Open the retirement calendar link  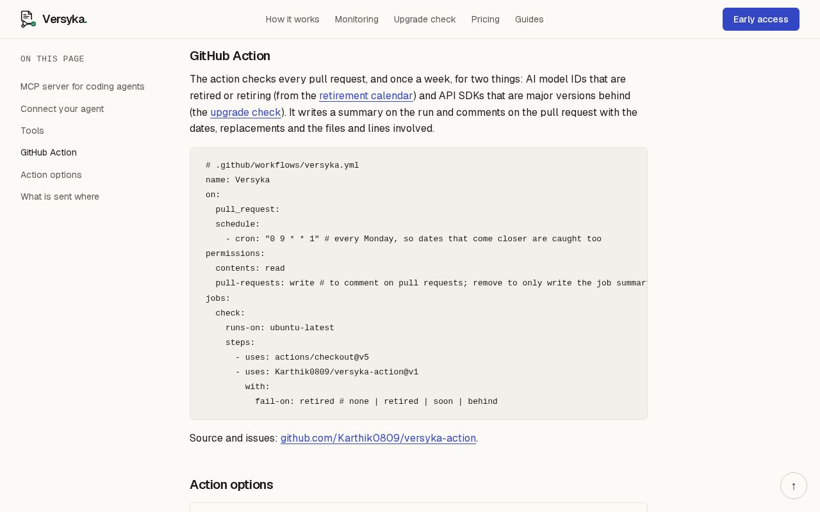pyautogui.click(x=366, y=96)
